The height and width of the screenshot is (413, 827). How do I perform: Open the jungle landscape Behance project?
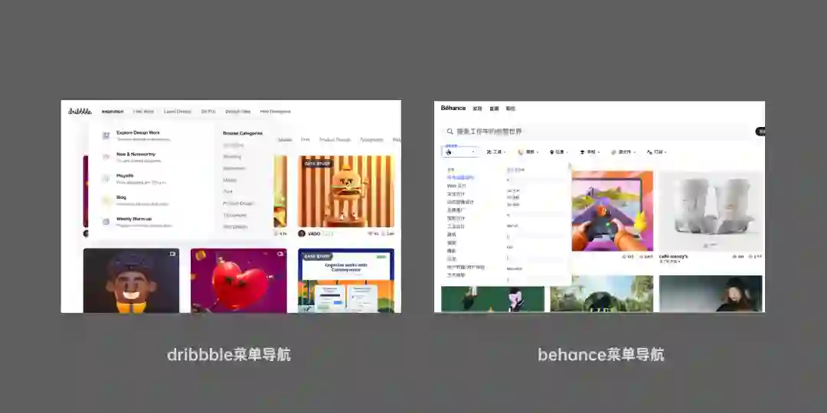click(602, 294)
